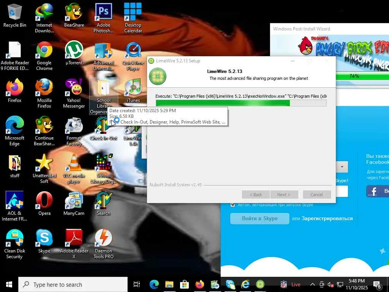Select the desktop icon labeled just Firefox
Viewport: 389px width, 292px height.
click(15, 90)
